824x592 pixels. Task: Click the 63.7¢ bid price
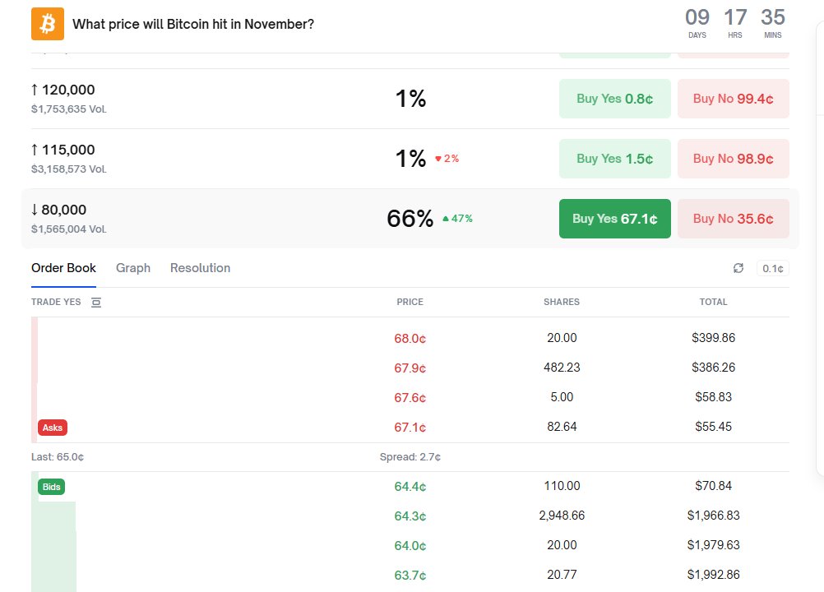[410, 576]
